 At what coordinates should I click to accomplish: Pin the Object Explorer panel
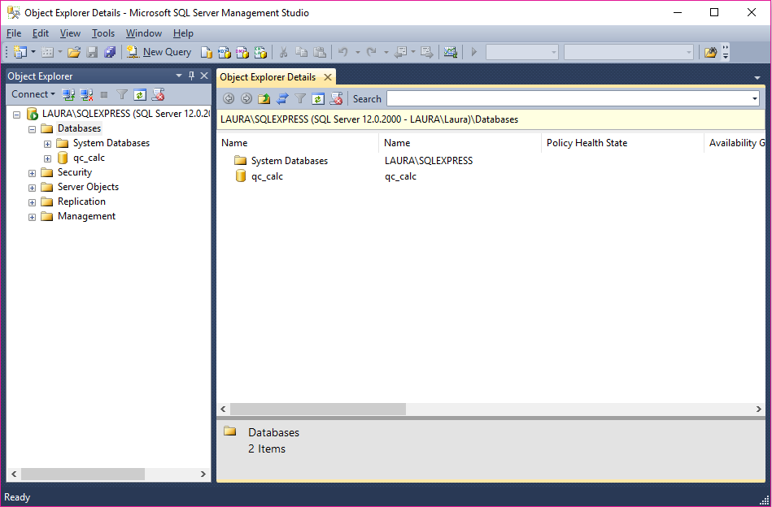[191, 76]
